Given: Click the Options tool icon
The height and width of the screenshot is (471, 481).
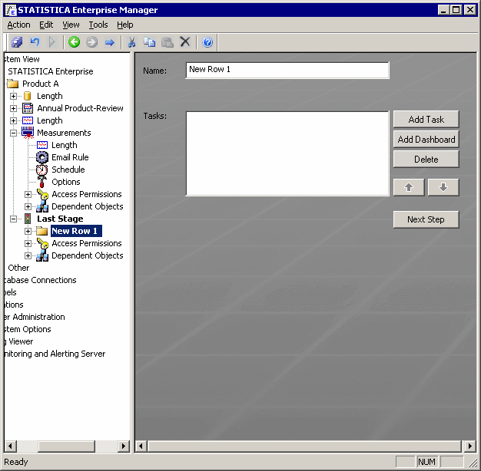Looking at the screenshot, I should (42, 182).
